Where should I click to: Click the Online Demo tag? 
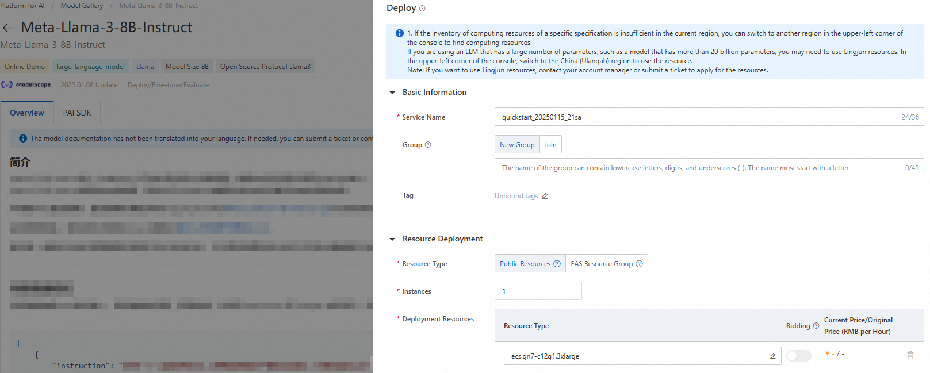25,67
